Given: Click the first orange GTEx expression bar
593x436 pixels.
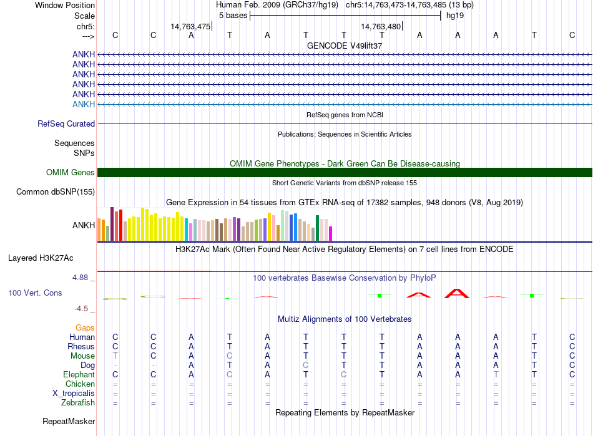Looking at the screenshot, I should click(100, 230).
